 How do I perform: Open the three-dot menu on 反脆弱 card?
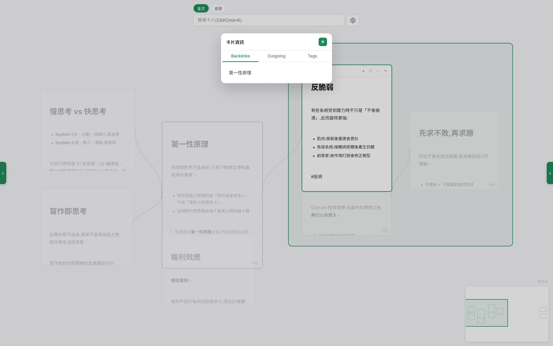tap(378, 71)
